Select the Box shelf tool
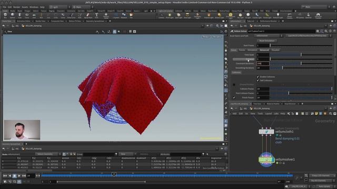This screenshot has height=189, width=337. (x=5, y=15)
